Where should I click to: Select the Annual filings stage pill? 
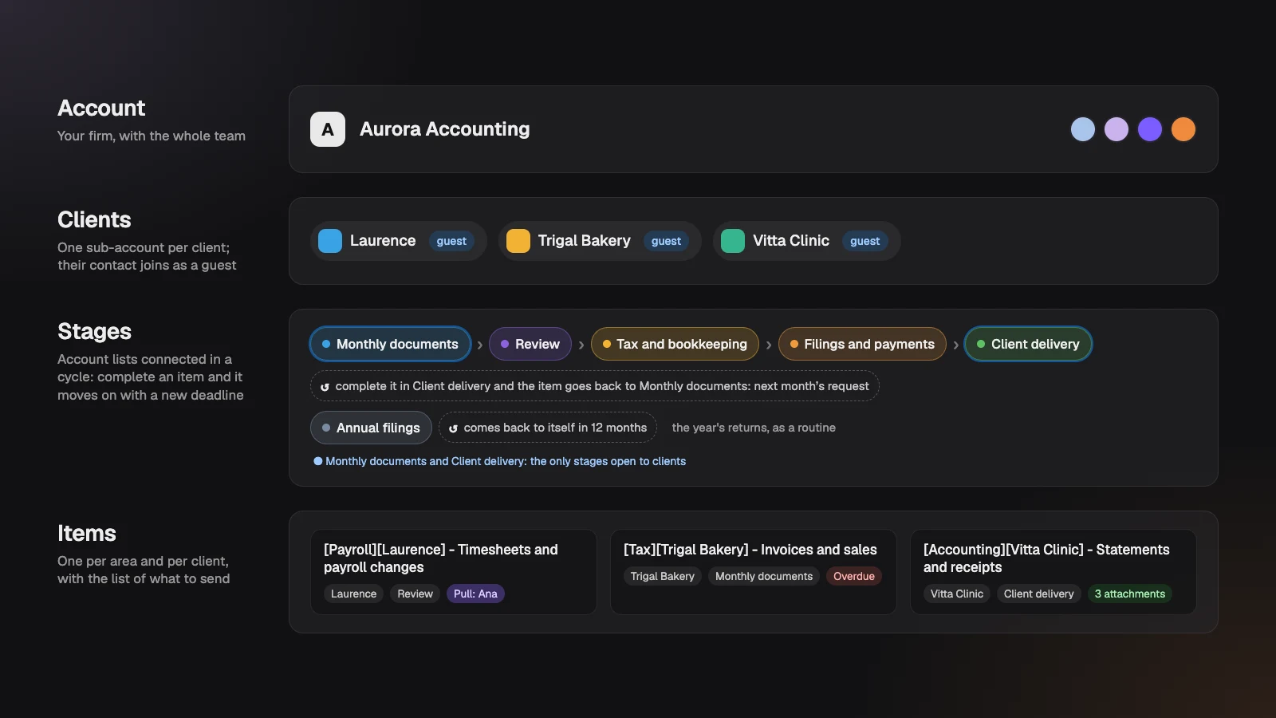tap(371, 428)
